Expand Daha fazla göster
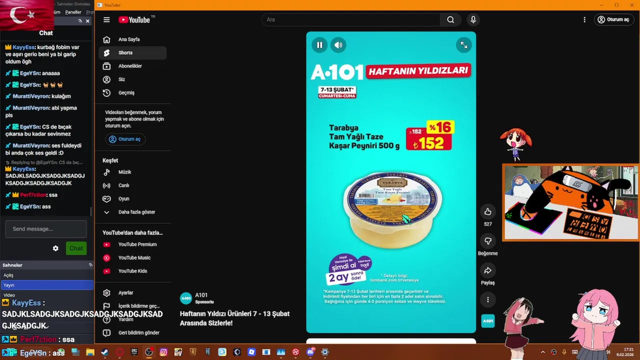The width and height of the screenshot is (640, 360). point(132,212)
